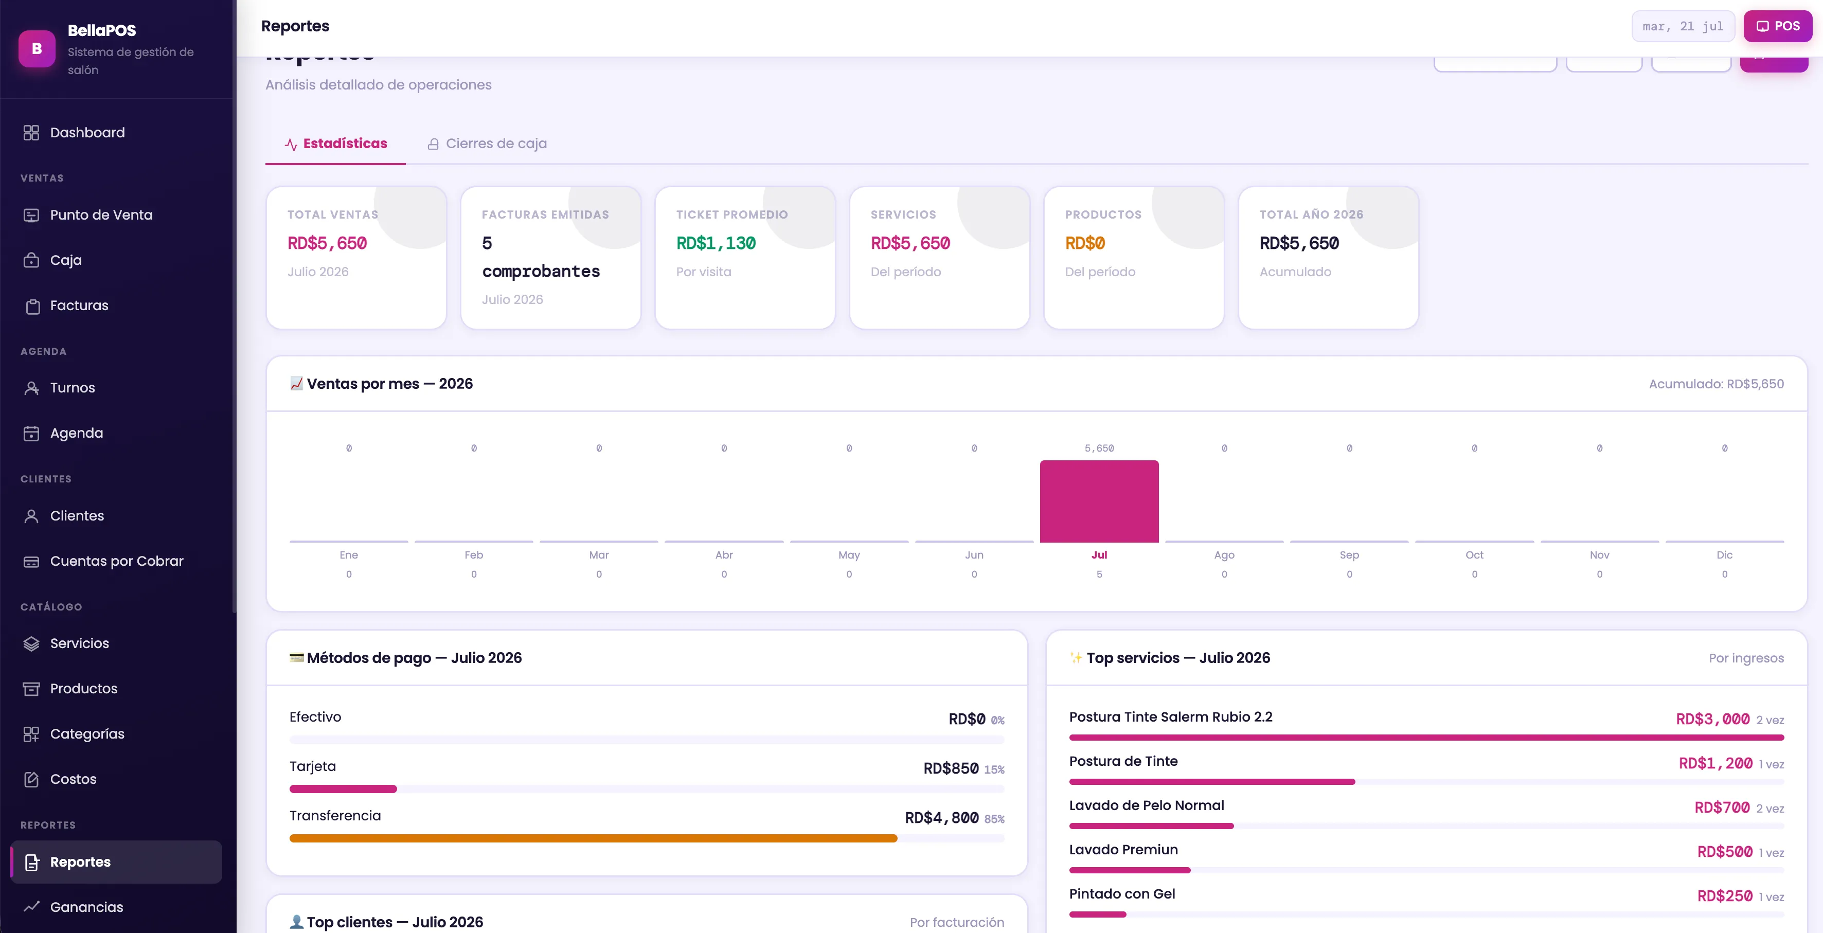This screenshot has width=1823, height=933.
Task: Open Cuentas por Cobrar in sidebar
Action: coord(116,562)
